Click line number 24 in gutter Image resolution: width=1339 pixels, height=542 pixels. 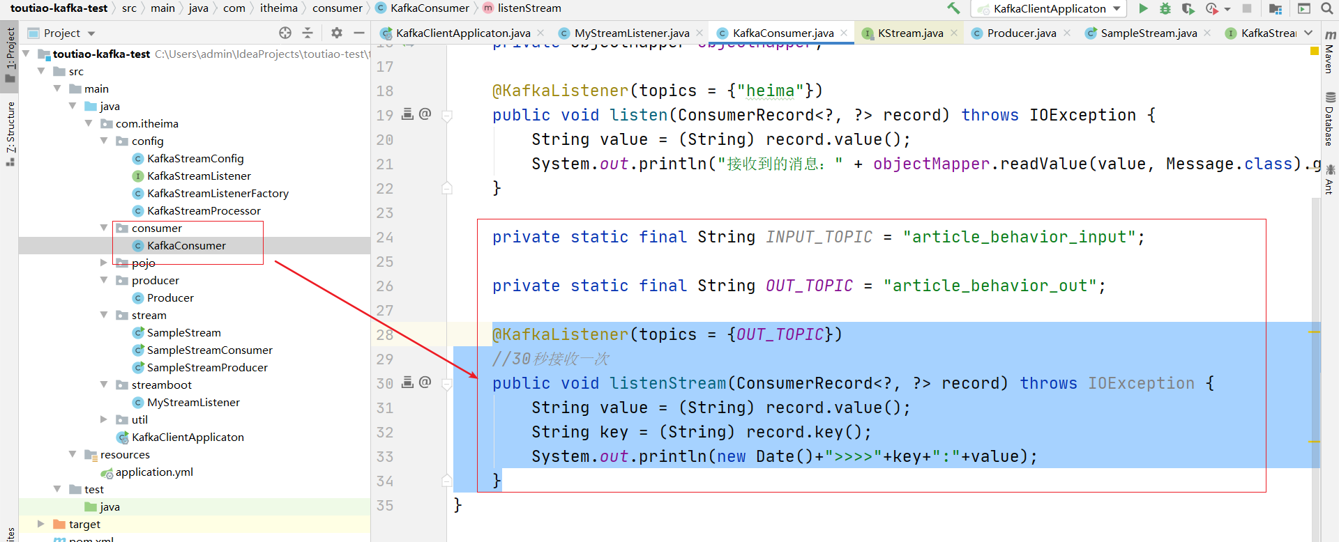point(385,238)
